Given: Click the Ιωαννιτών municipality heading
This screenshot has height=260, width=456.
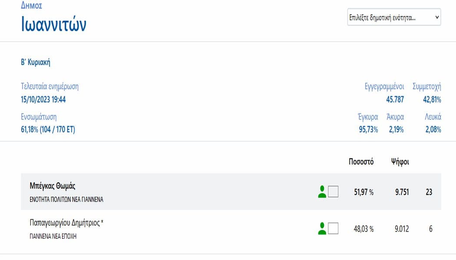Looking at the screenshot, I should pyautogui.click(x=54, y=24).
